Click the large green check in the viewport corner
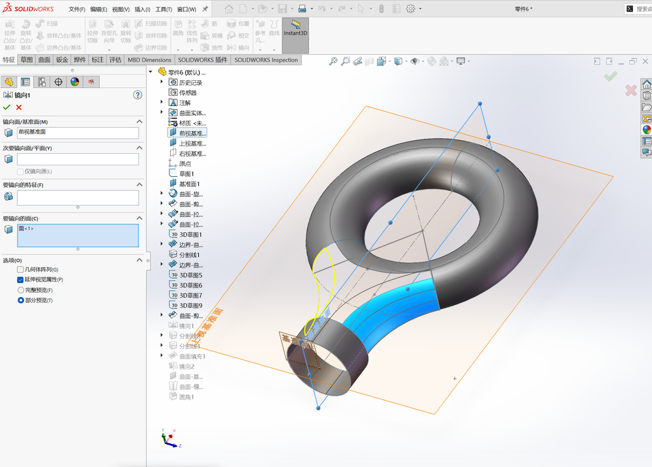This screenshot has height=467, width=652. (x=611, y=76)
